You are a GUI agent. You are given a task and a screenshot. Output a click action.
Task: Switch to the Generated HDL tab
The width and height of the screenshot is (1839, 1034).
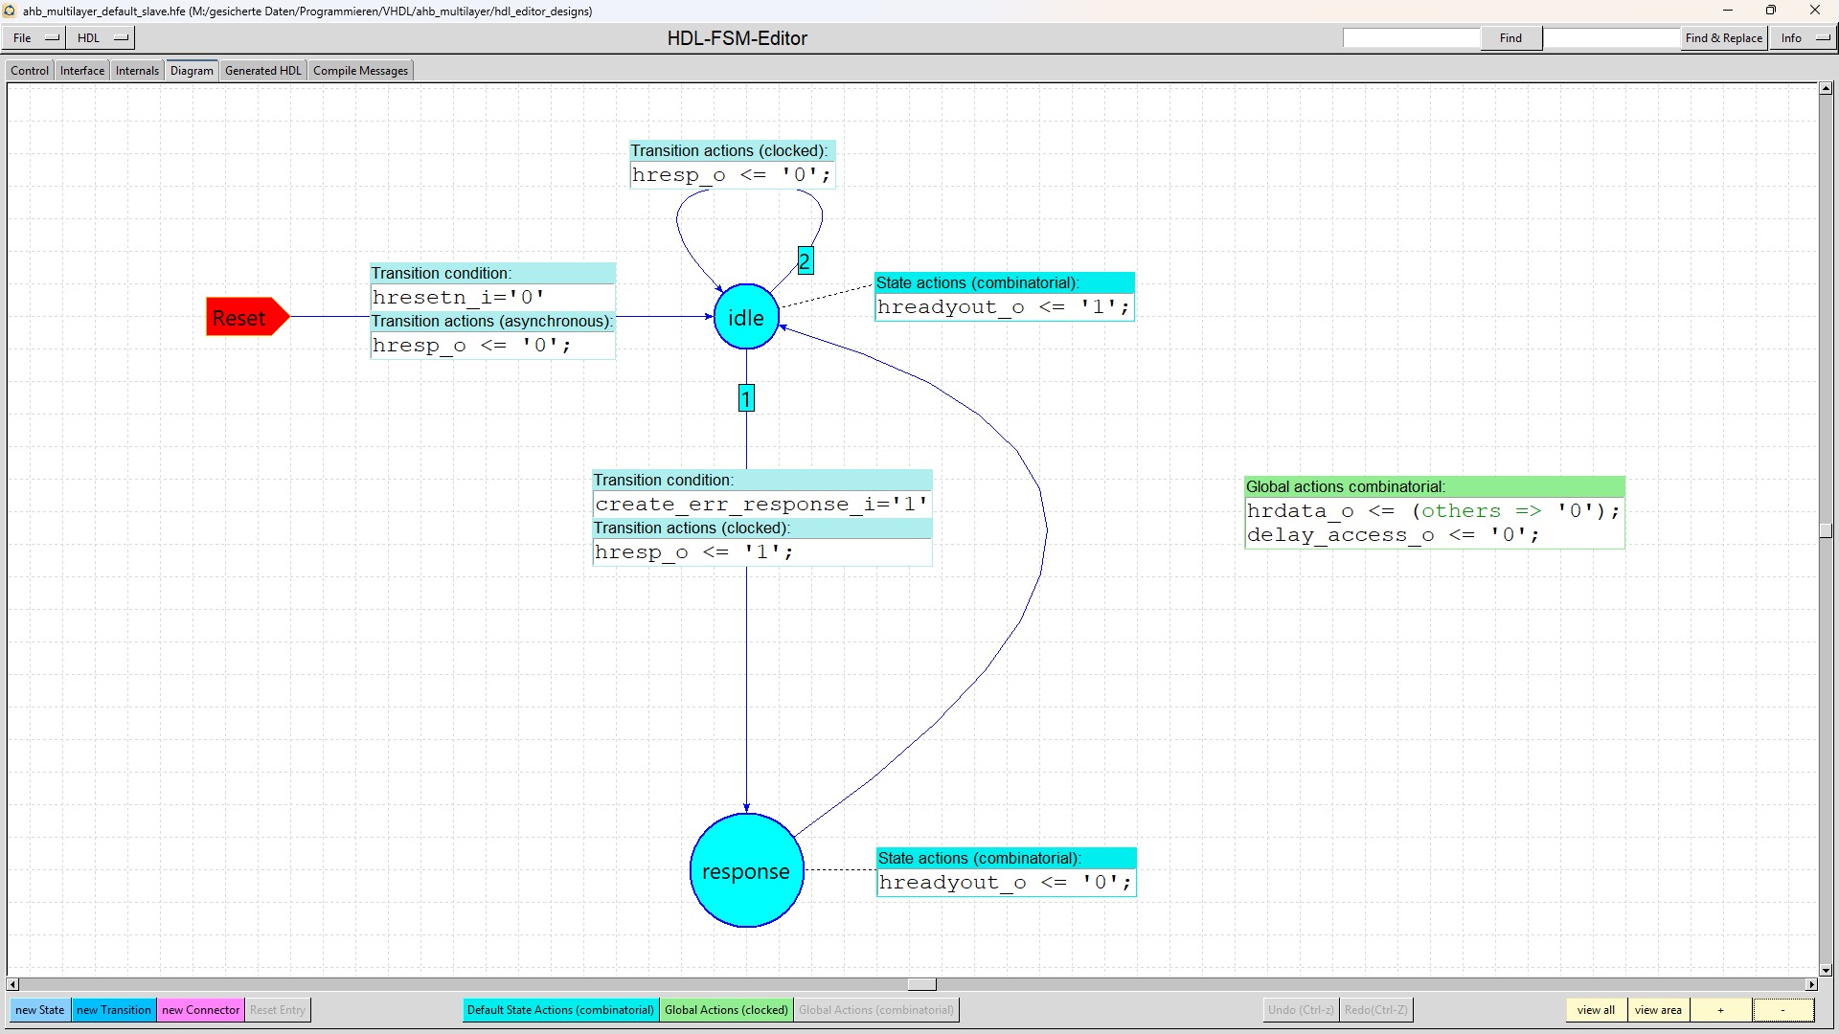click(x=262, y=71)
